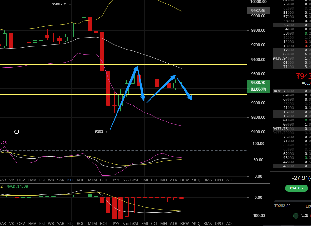Select WR in the bottom MACD pane indicator row
The width and height of the screenshot is (311, 226).
tap(51, 224)
